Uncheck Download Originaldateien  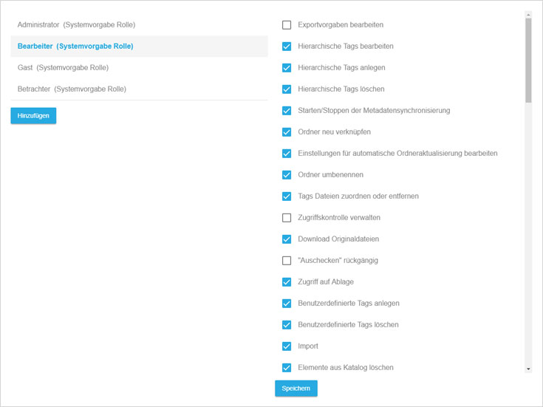[x=287, y=239]
